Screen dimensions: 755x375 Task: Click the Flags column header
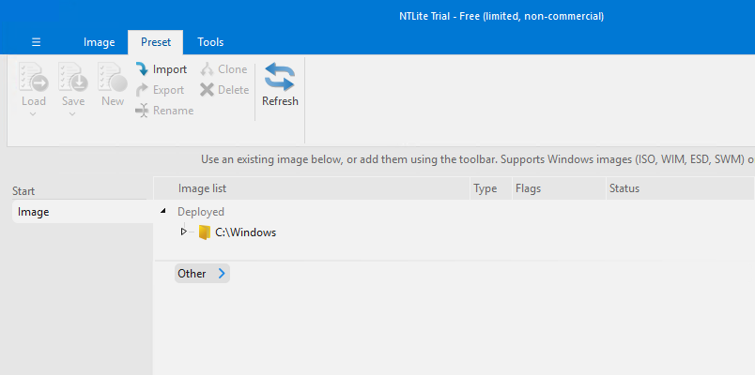559,188
